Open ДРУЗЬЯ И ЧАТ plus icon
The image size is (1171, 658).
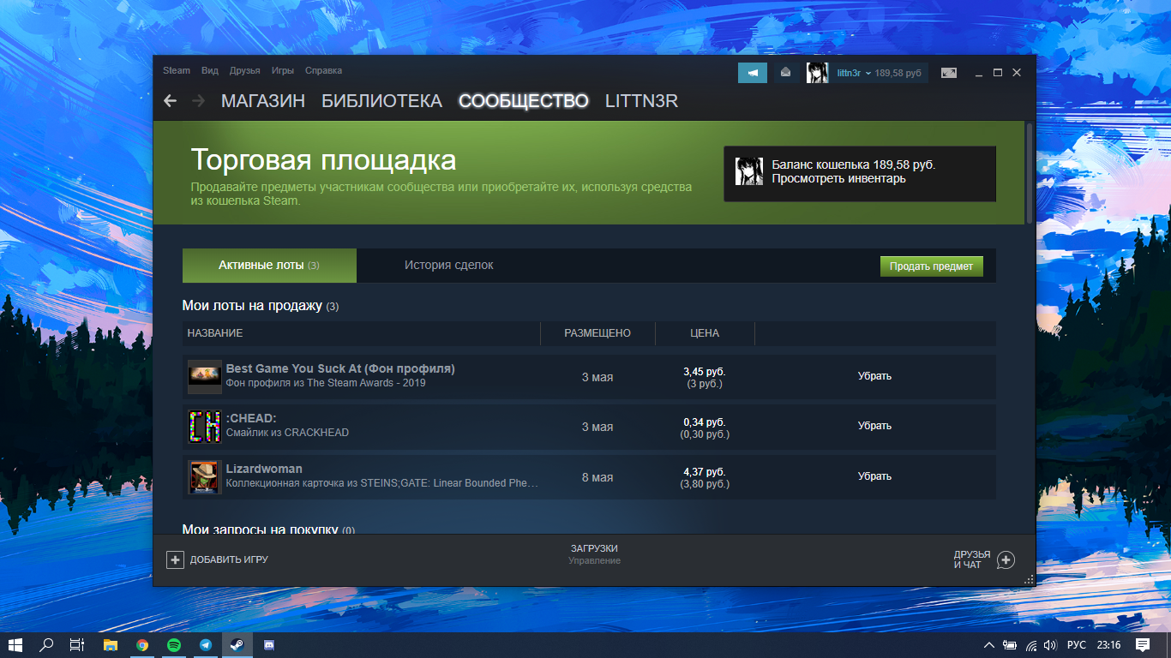pos(1006,560)
